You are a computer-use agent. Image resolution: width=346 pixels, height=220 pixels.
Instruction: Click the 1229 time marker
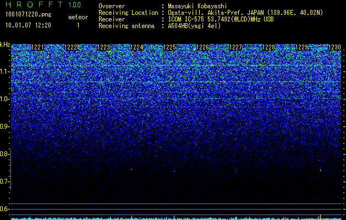pyautogui.click(x=301, y=47)
